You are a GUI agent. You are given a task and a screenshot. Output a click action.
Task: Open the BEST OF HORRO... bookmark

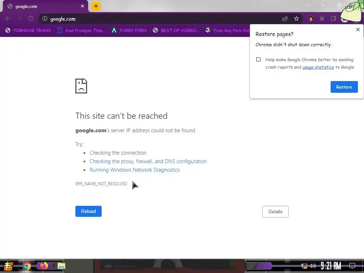click(x=176, y=31)
